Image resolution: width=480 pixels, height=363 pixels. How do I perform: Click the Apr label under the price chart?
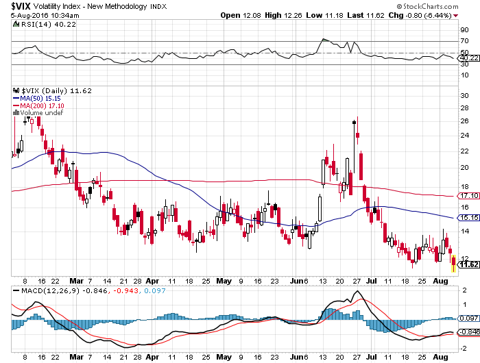point(152,281)
